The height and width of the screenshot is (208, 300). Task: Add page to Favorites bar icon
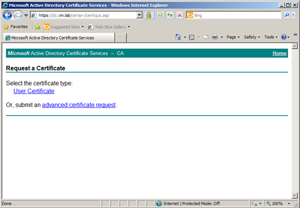click(37, 27)
